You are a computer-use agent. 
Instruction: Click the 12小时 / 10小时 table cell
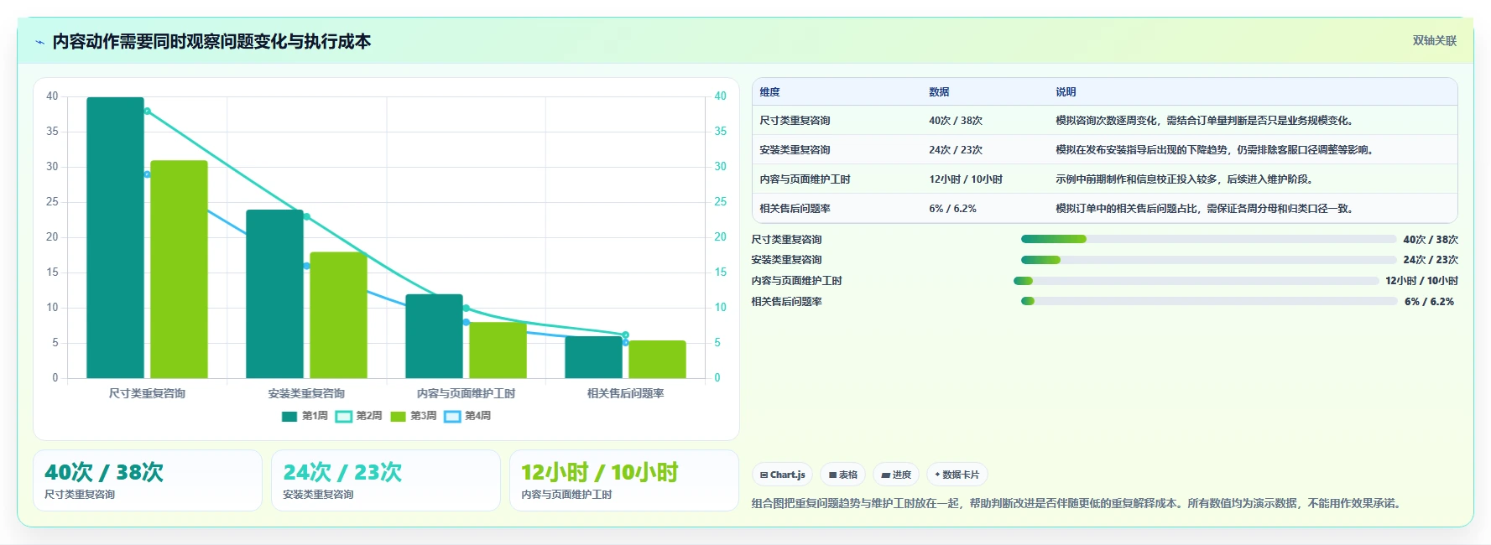[966, 179]
